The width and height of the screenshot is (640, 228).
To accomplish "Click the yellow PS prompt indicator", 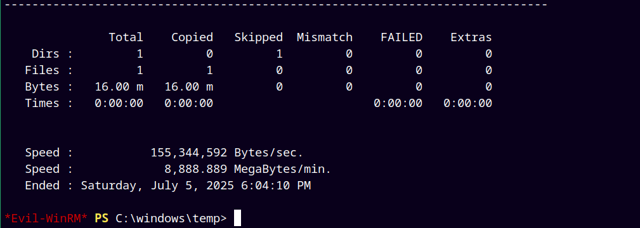I will tap(101, 218).
